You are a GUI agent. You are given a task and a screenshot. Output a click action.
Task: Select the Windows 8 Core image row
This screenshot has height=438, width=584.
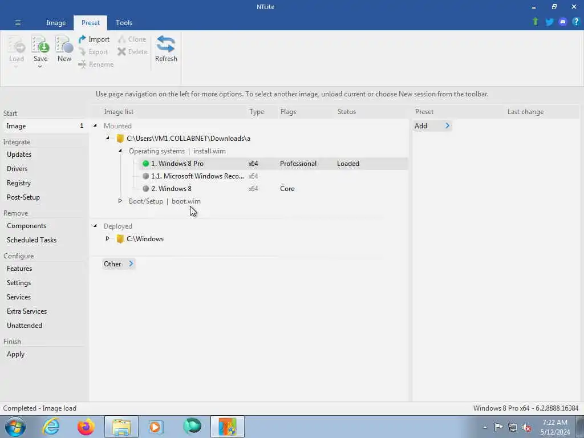[x=274, y=189]
